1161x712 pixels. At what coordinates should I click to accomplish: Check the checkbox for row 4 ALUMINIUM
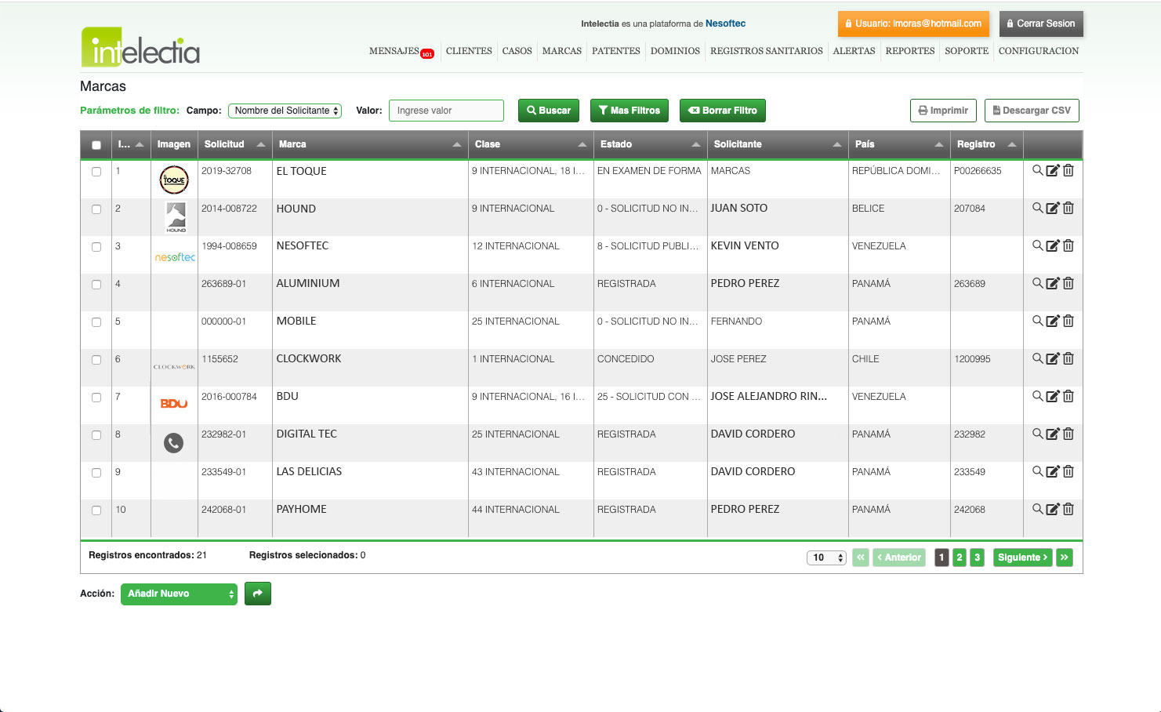96,284
